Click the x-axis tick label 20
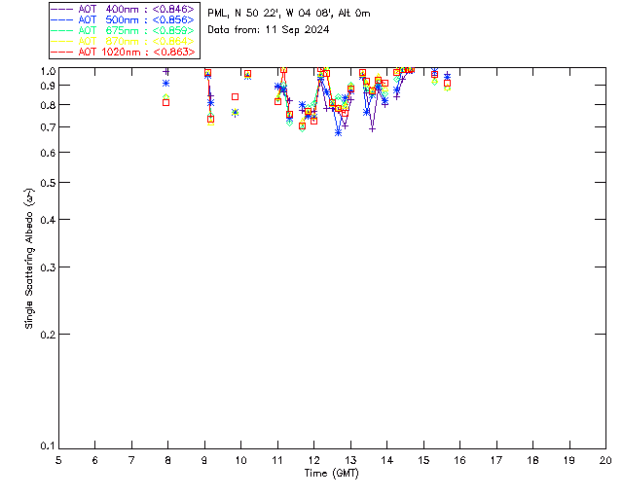The height and width of the screenshot is (498, 623). (x=605, y=460)
